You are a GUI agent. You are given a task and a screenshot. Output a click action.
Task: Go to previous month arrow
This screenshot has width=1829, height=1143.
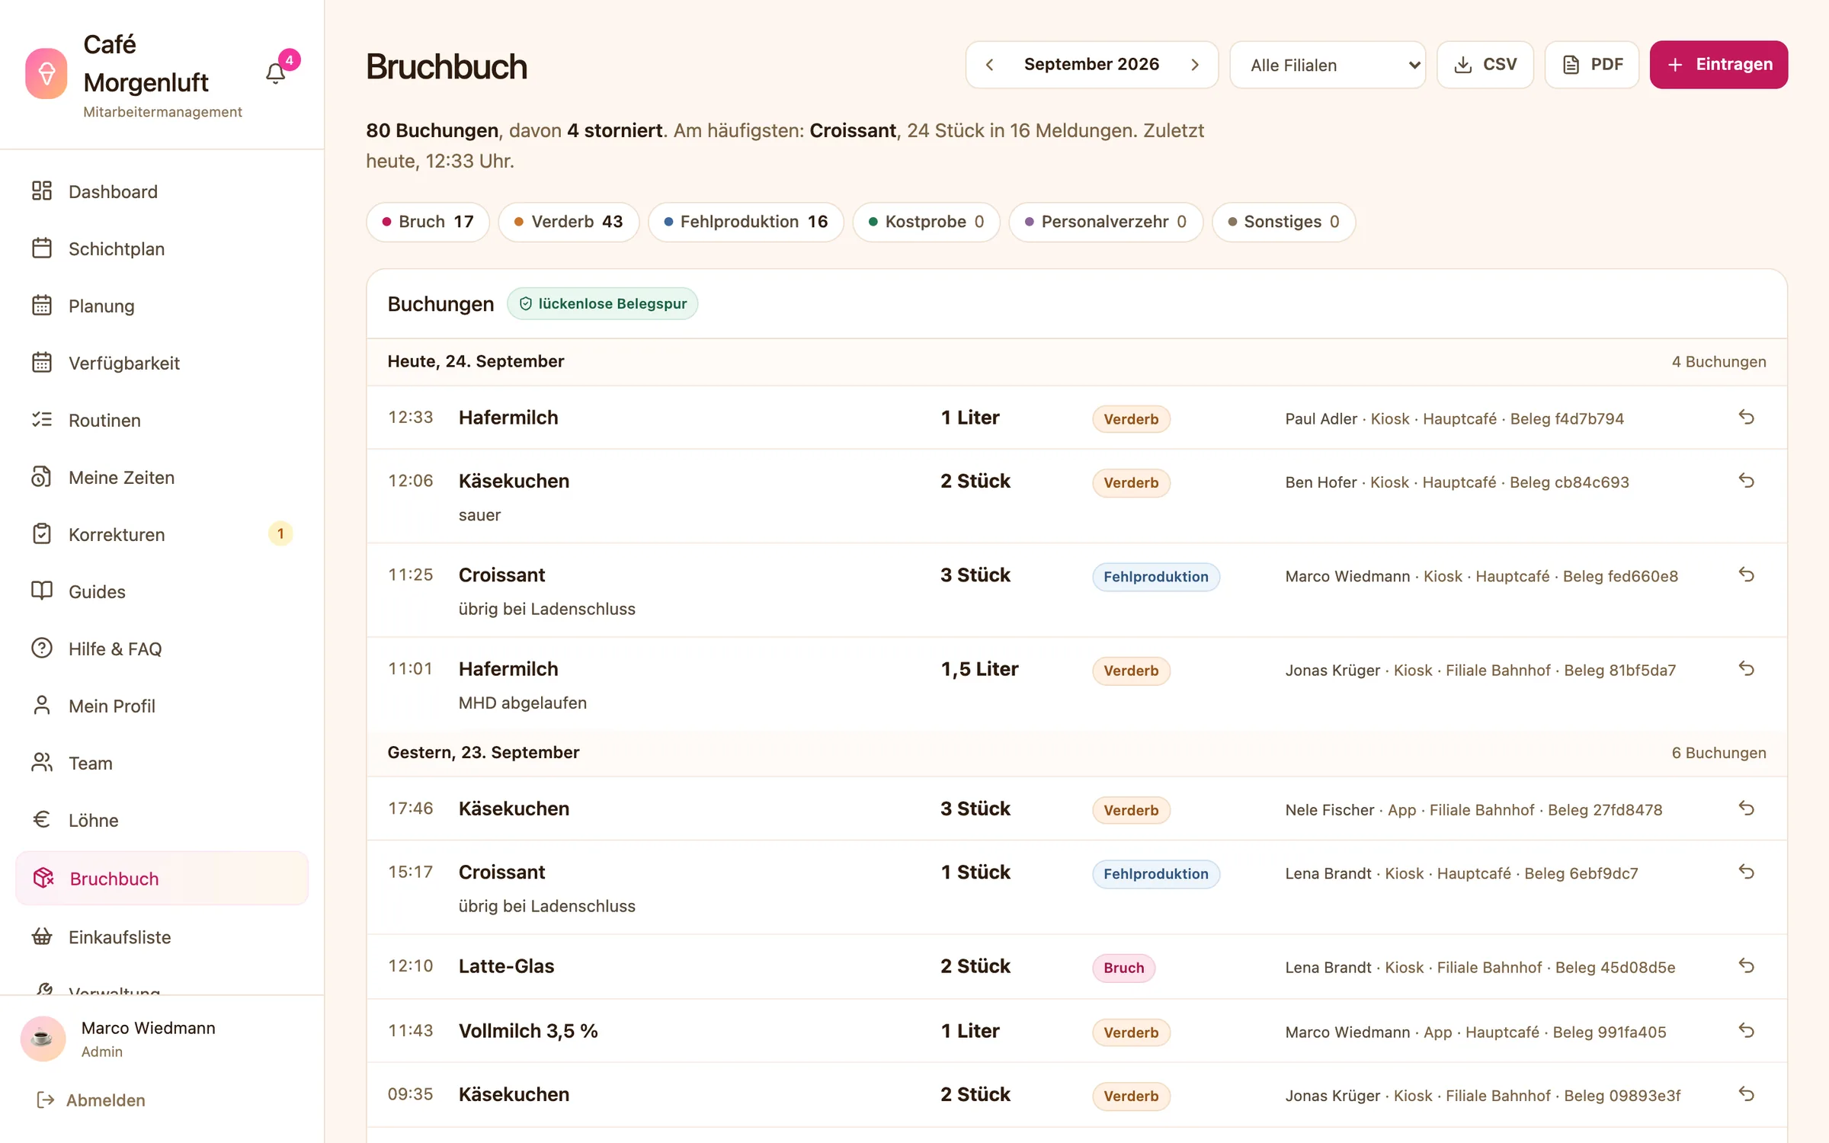tap(989, 65)
